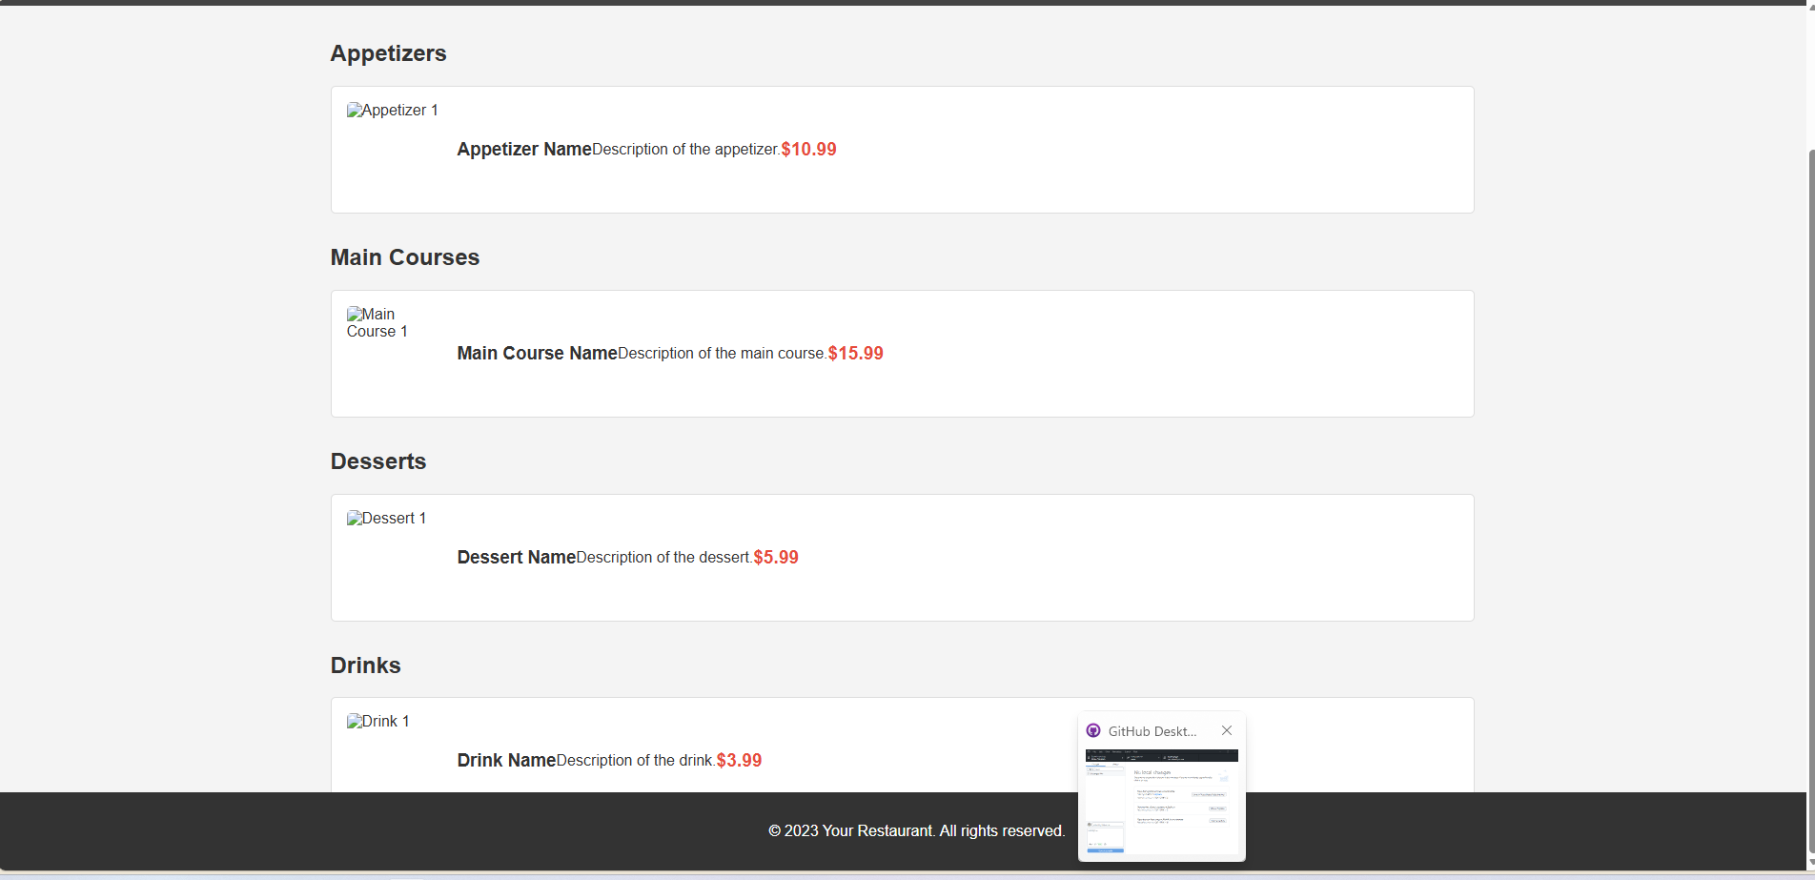Click the GitHub Desktop logo in popup
The image size is (1815, 880).
click(x=1093, y=730)
